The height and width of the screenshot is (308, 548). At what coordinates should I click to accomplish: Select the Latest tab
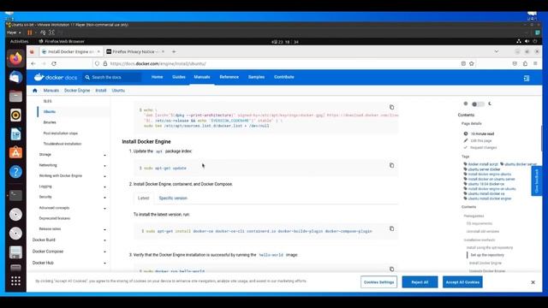(143, 198)
